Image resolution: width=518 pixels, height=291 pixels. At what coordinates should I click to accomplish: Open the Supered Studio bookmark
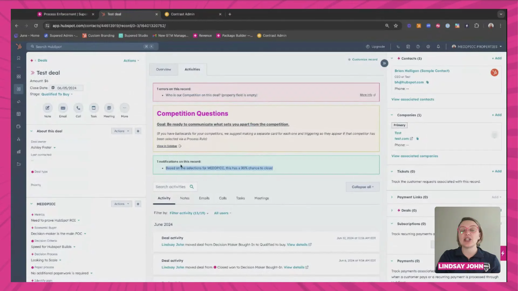133,36
